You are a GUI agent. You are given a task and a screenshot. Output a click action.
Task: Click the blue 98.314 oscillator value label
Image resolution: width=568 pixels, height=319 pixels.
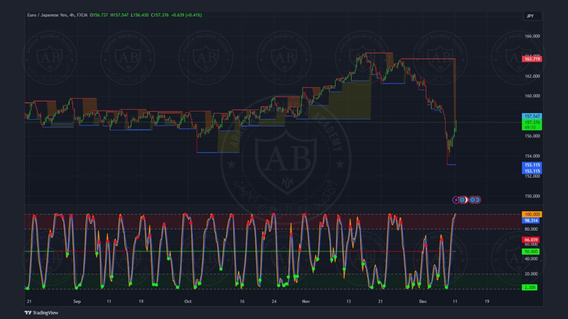(531, 220)
